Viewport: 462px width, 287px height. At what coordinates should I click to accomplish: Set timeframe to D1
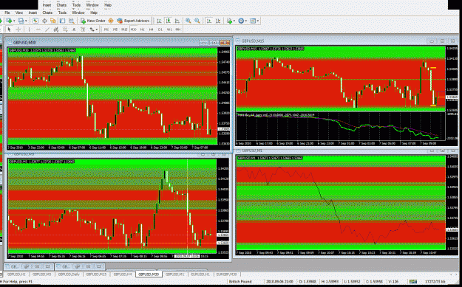(x=160, y=30)
